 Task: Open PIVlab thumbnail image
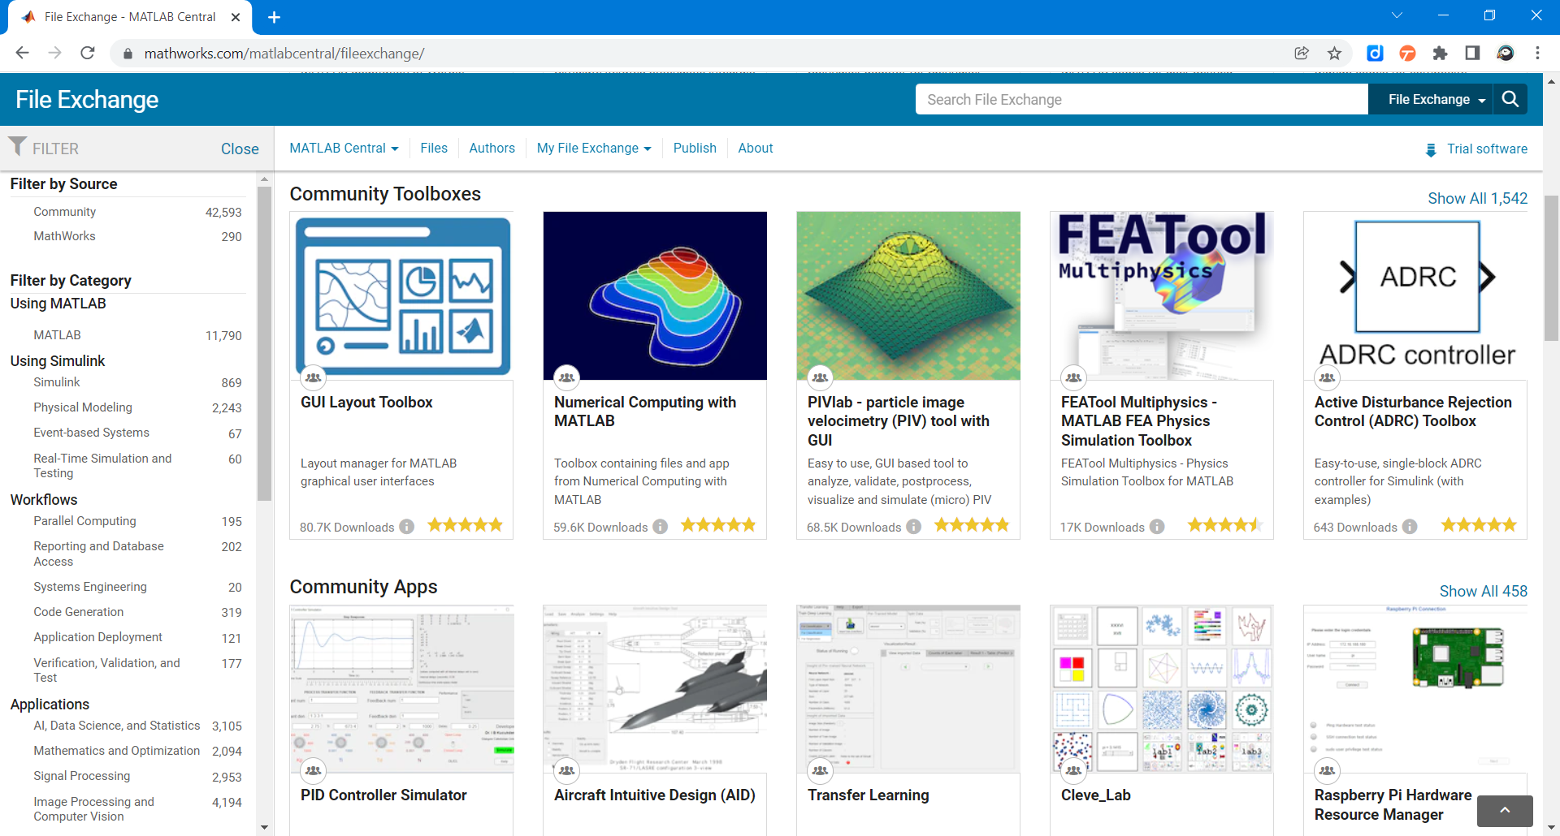click(908, 295)
